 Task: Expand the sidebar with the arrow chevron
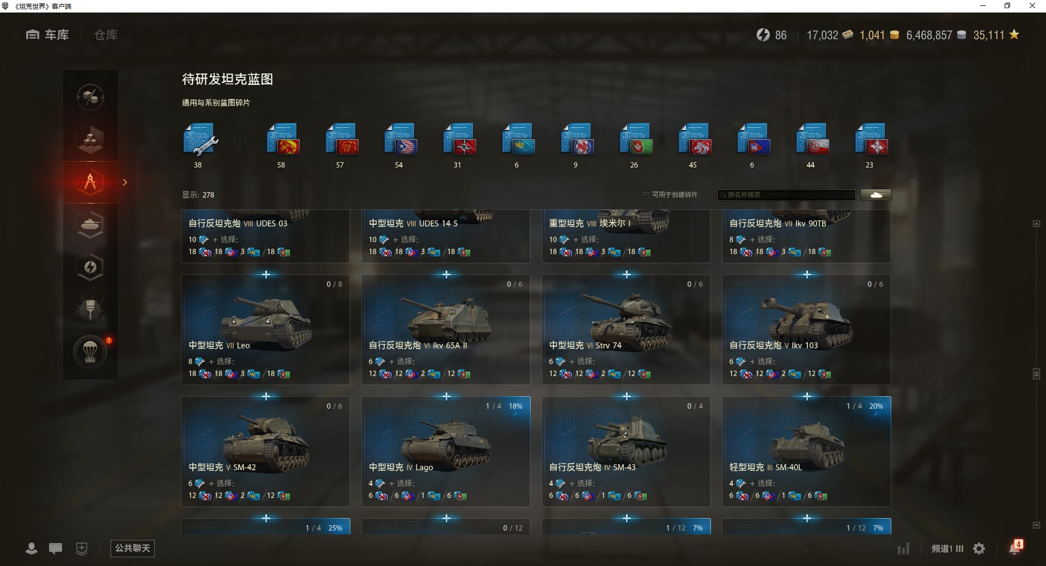125,182
